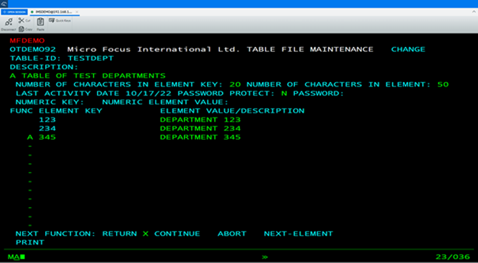Screen dimensions: 478x263
Task: Click the Paste clipboard icon
Action: coord(40,22)
